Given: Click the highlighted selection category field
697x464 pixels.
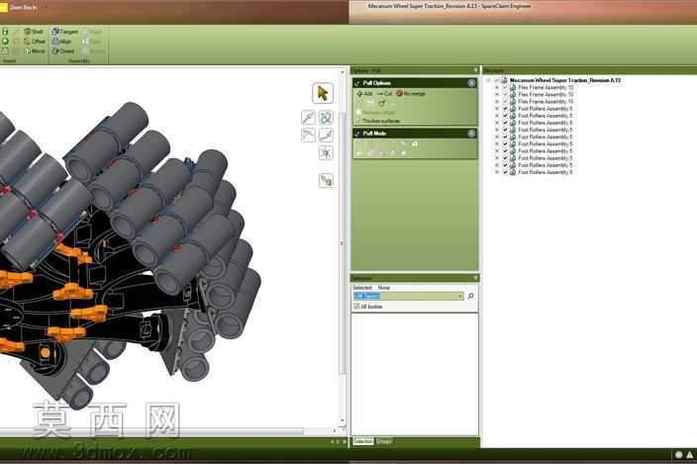Looking at the screenshot, I should [x=409, y=296].
